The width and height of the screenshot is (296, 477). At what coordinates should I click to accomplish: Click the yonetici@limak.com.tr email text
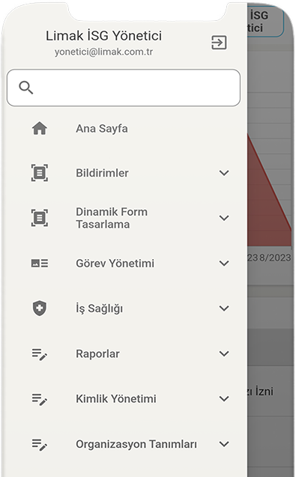click(103, 52)
